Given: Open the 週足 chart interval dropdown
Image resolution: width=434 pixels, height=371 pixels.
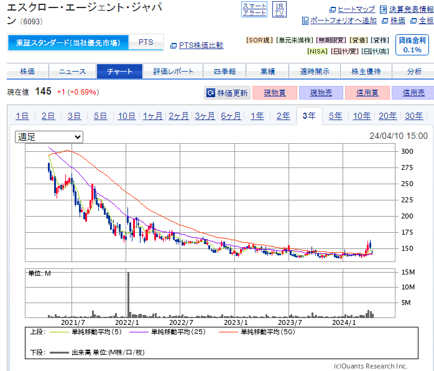Looking at the screenshot, I should tap(49, 137).
